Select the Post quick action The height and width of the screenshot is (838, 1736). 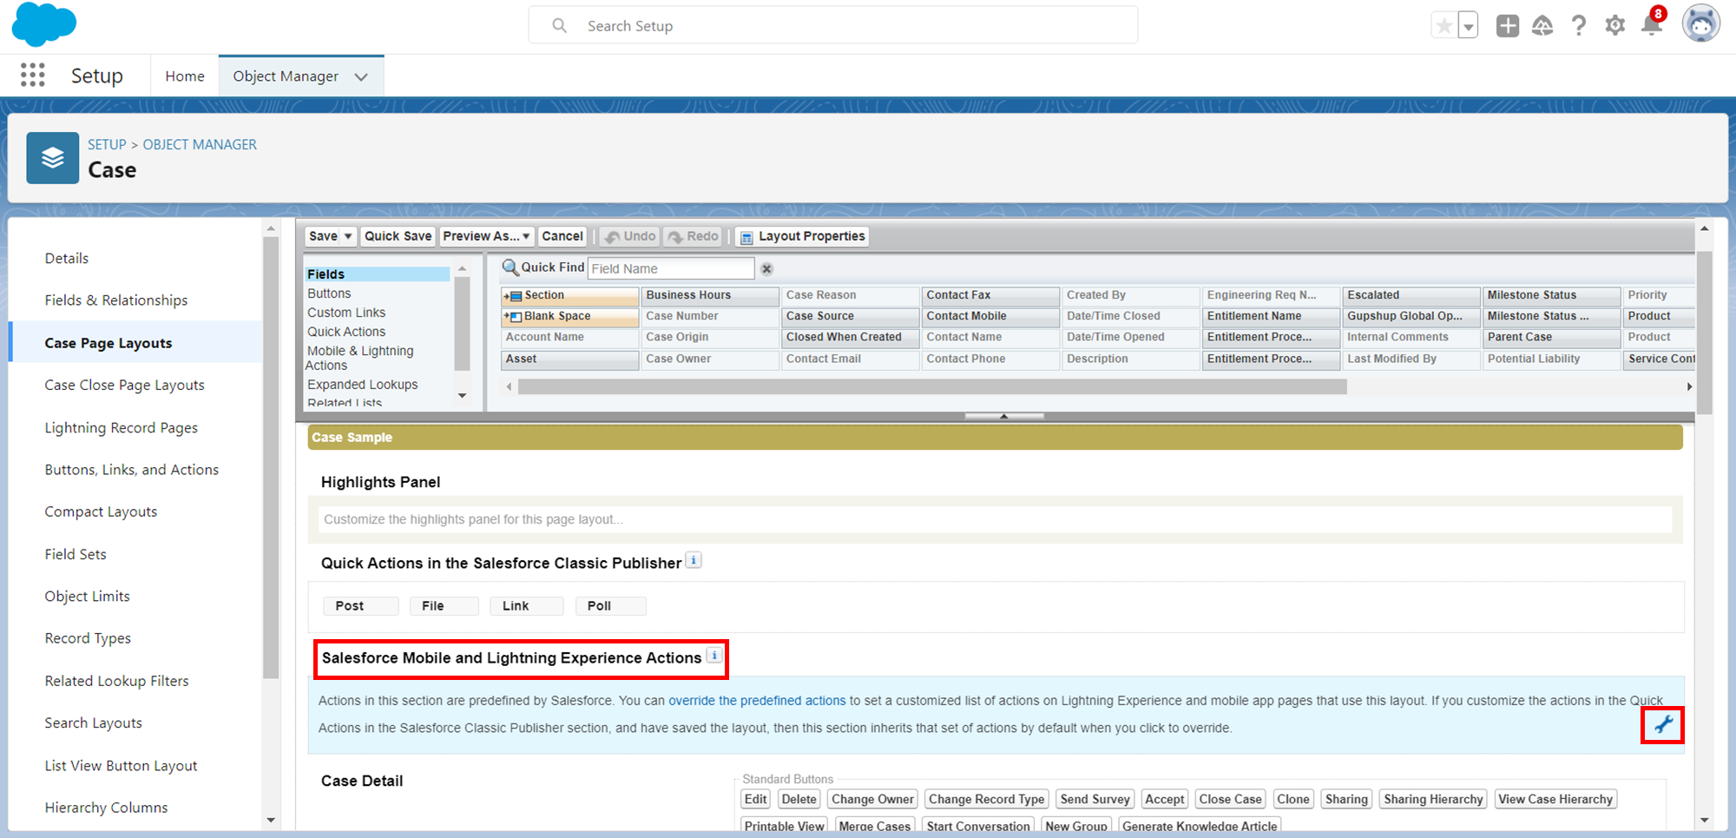coord(360,606)
